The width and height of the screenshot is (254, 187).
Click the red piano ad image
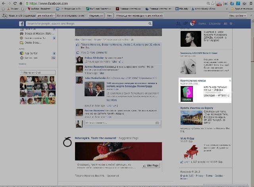coord(191,152)
